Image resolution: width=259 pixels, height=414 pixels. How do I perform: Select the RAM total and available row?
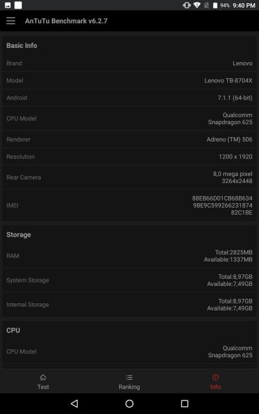[x=129, y=256]
